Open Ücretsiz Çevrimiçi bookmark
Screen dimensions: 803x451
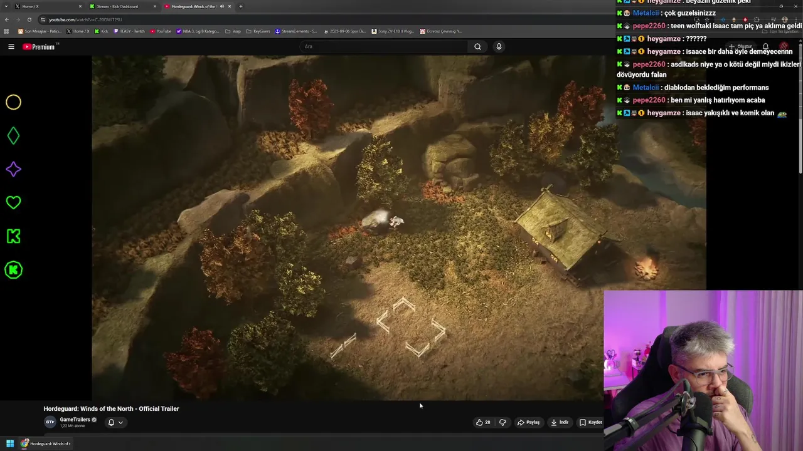pyautogui.click(x=441, y=31)
